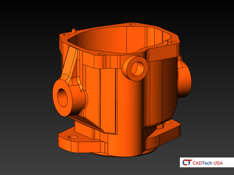The width and height of the screenshot is (234, 175).
Task: Select the left dowel pin on top flange
Action: point(74,30)
